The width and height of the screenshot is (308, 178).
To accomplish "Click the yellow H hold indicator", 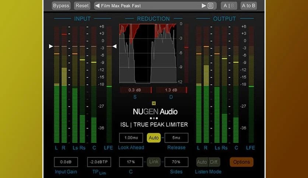I will [154, 103].
